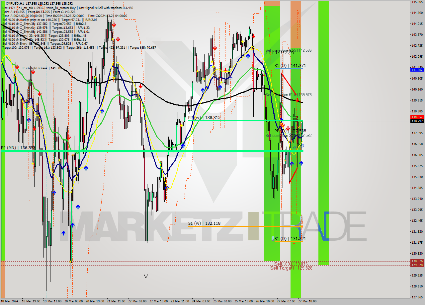Viewport: 425px width, 305px height.
Task: Click the '| | | 140.226' level label
Action: point(280,52)
